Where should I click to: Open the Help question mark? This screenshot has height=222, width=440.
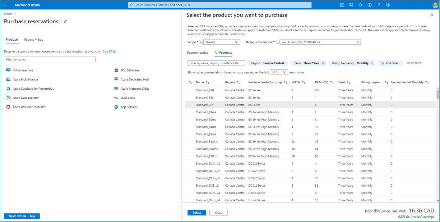379,5
